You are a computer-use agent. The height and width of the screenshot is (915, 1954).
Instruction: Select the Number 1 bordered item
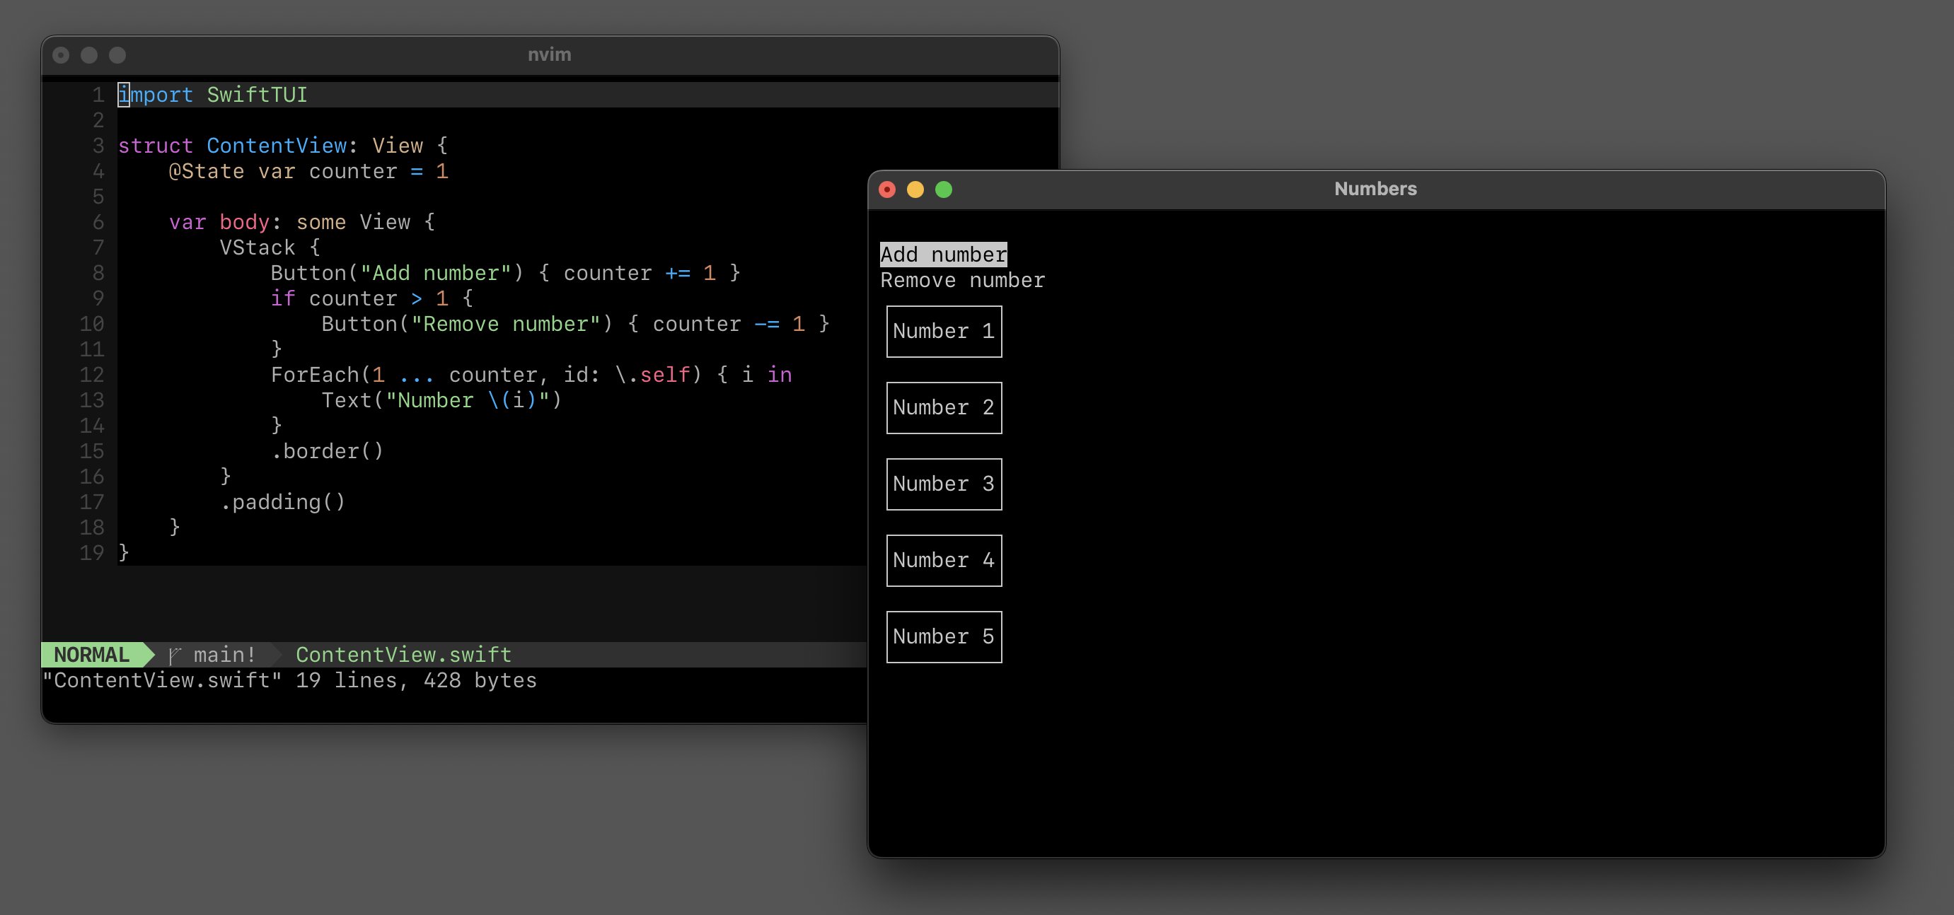click(944, 331)
